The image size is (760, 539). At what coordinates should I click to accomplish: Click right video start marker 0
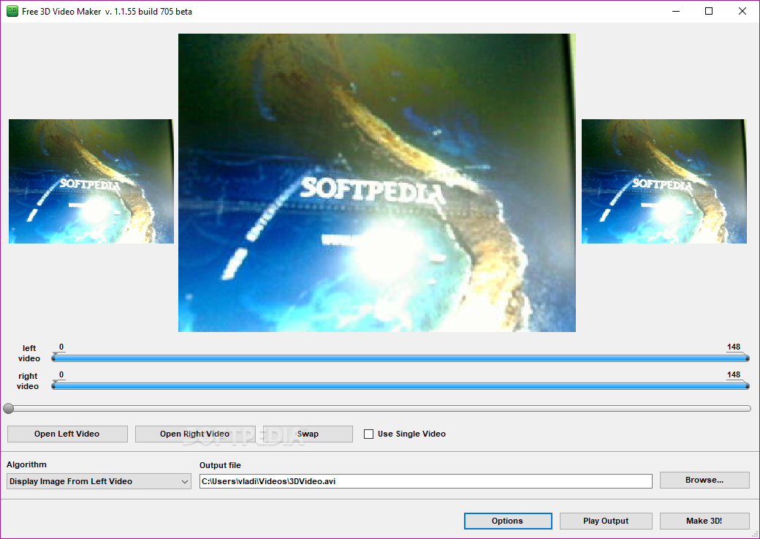click(x=61, y=374)
